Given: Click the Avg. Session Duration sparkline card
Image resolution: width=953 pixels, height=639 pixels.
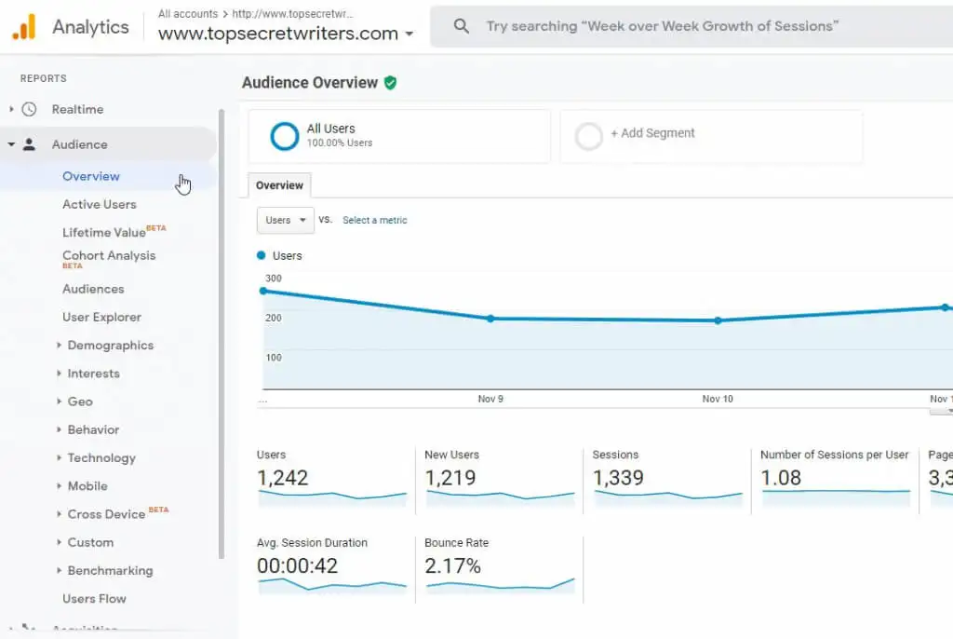Looking at the screenshot, I should (332, 568).
